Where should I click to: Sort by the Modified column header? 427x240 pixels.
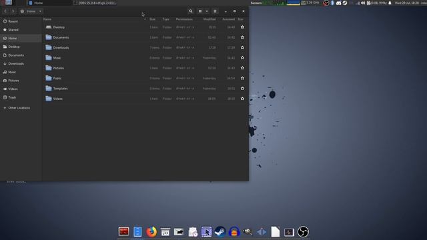point(209,19)
